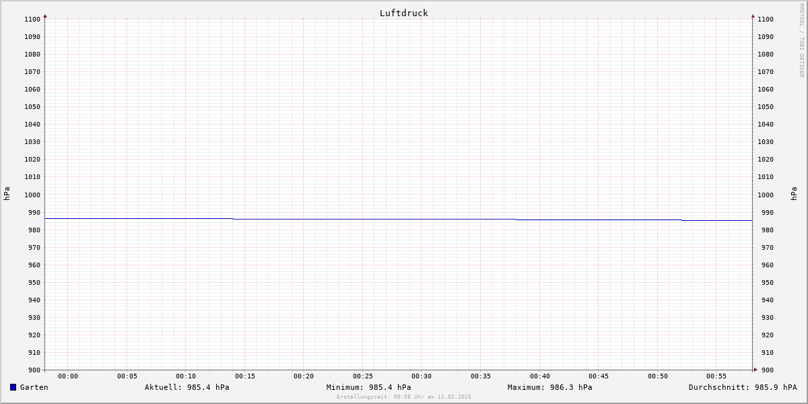808x404 pixels.
Task: Click the Erstellungszeit timestamp footer
Action: tap(403, 397)
